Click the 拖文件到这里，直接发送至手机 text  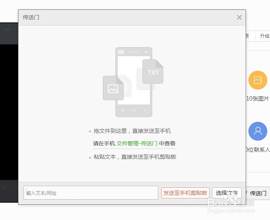point(132,131)
